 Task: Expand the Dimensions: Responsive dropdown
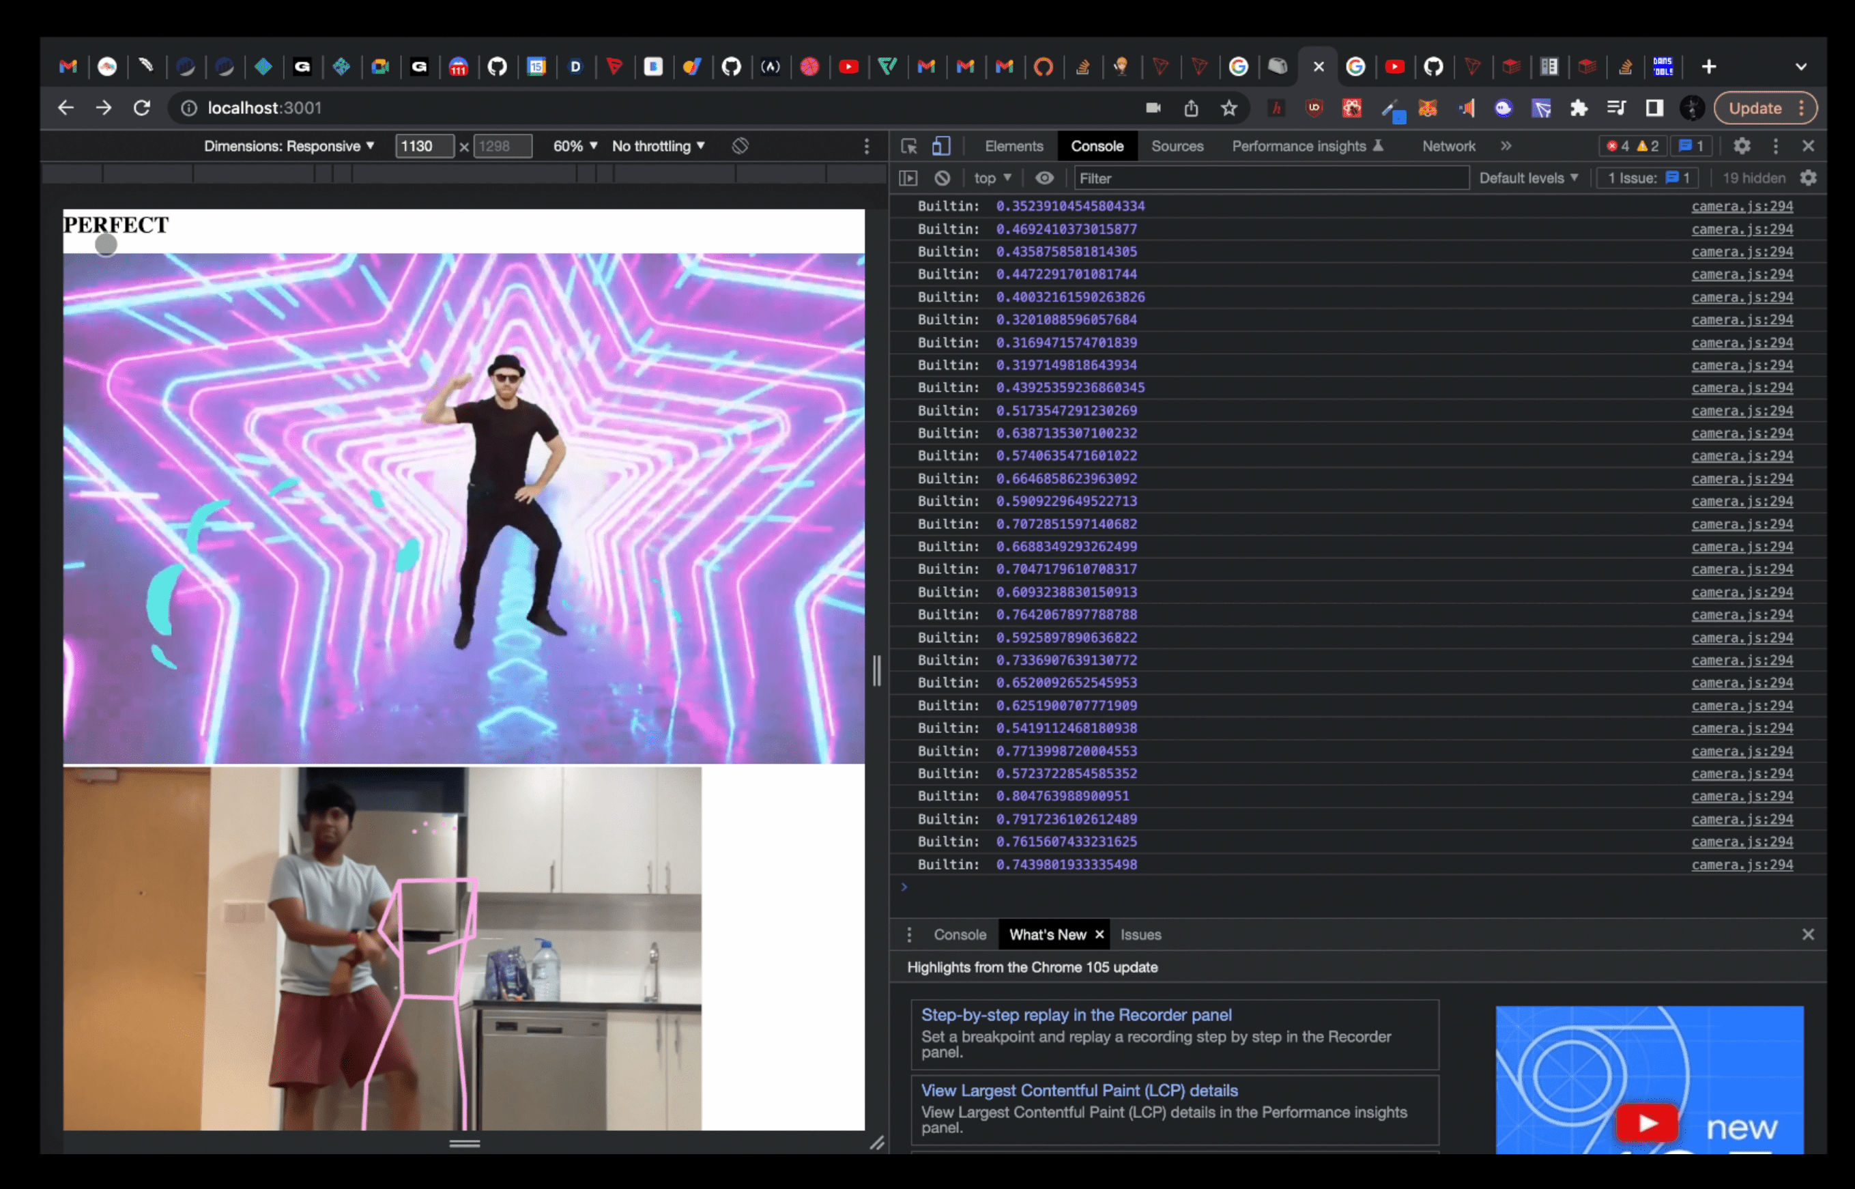[x=289, y=146]
